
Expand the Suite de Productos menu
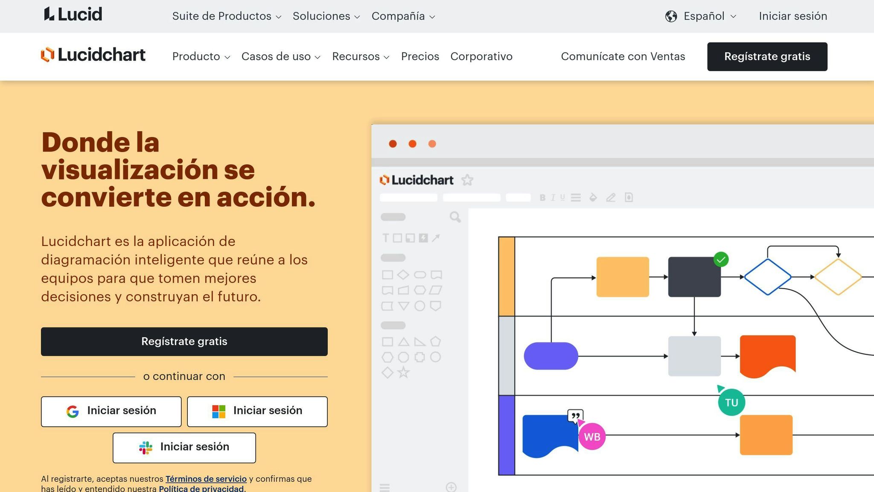coord(221,16)
